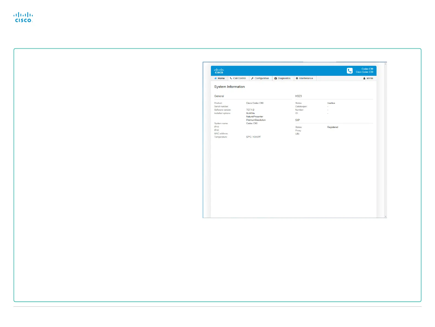Click the PremiumResolution installed option
The image size is (435, 327).
point(256,120)
